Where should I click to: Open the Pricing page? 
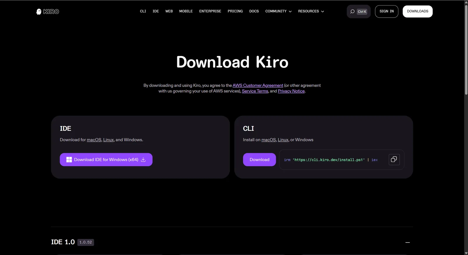pos(235,11)
